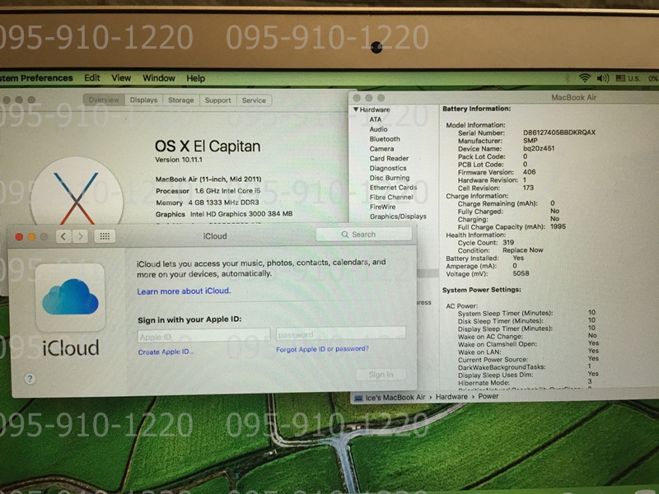Click the Bluetooth icon in menu bar
The width and height of the screenshot is (659, 494).
pyautogui.click(x=567, y=78)
